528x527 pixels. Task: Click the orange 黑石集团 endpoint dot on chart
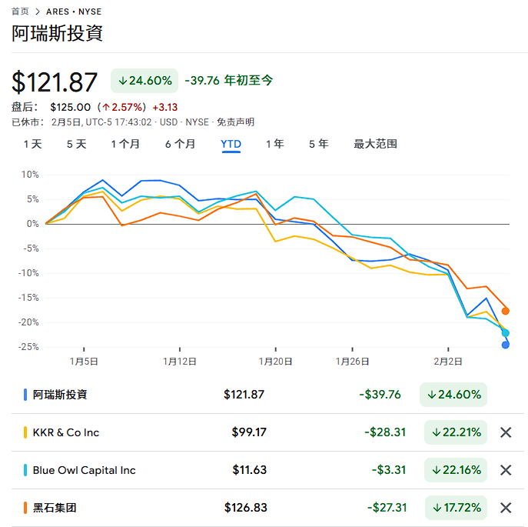coord(506,311)
